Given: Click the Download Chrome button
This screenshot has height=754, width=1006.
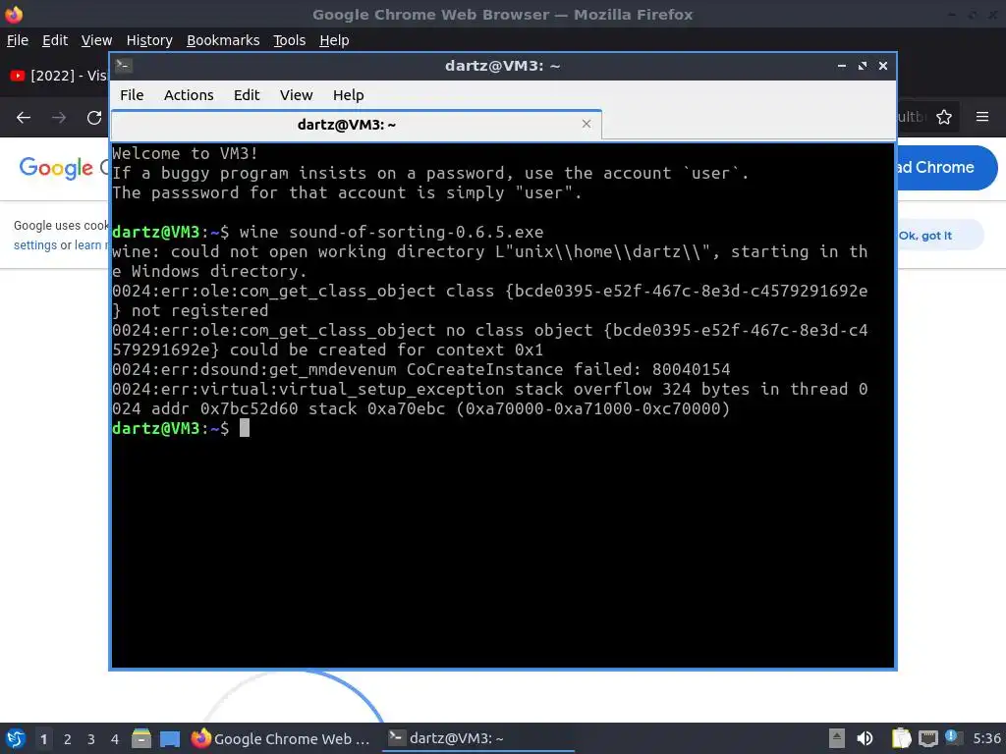Looking at the screenshot, I should click(x=947, y=167).
